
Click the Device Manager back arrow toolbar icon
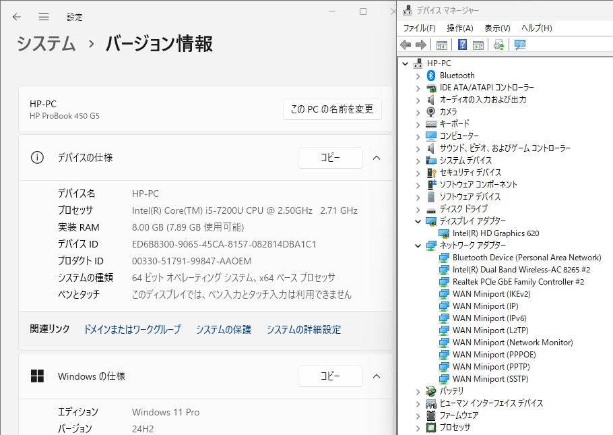point(406,45)
